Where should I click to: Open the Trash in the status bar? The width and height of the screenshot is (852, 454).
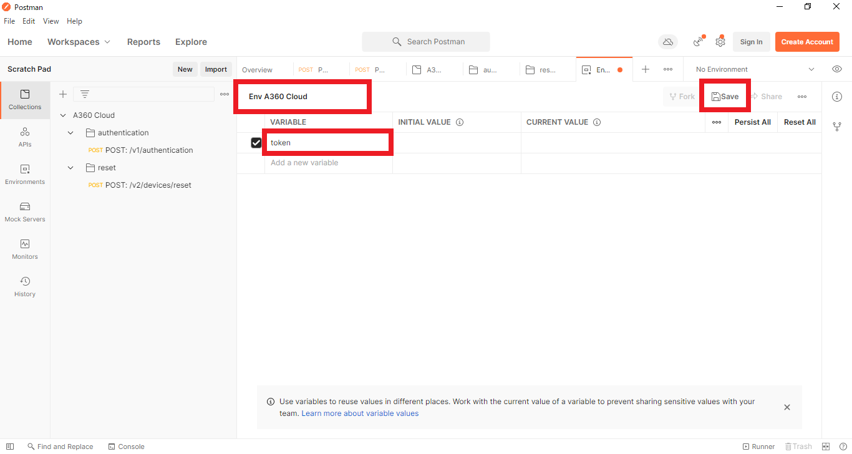(798, 447)
